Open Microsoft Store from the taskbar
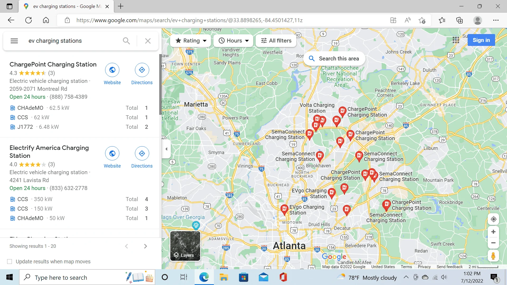 (x=243, y=277)
